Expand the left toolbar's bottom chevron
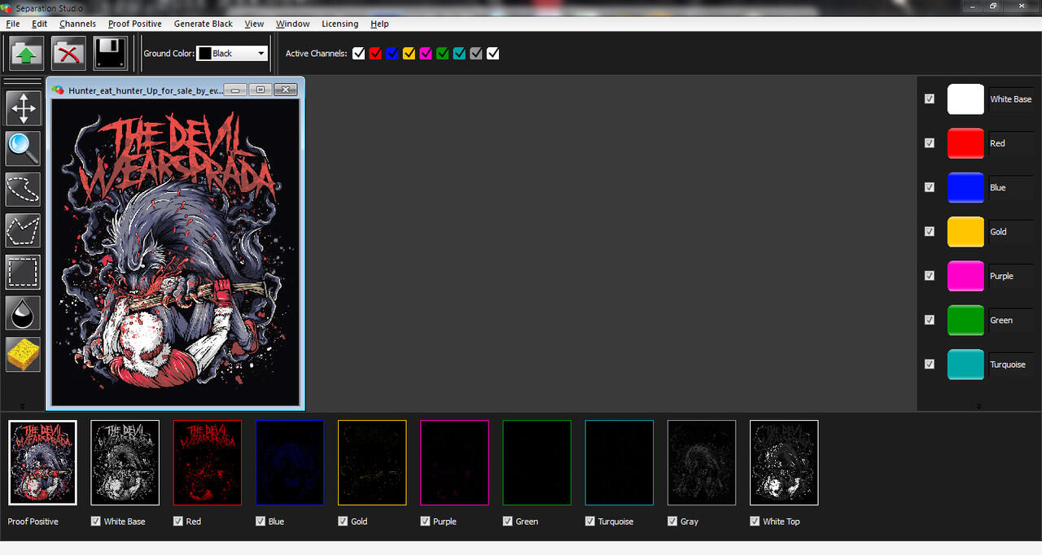This screenshot has height=555, width=1042. (22, 405)
